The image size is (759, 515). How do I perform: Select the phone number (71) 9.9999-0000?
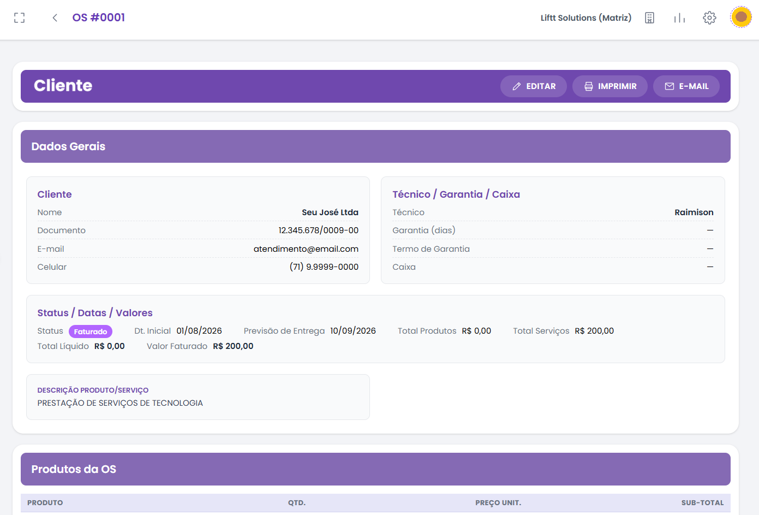tap(324, 267)
